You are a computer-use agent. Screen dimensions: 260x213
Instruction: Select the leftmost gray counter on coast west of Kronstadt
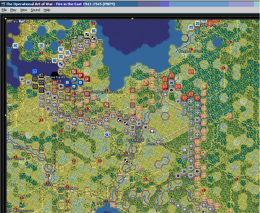[22, 79]
